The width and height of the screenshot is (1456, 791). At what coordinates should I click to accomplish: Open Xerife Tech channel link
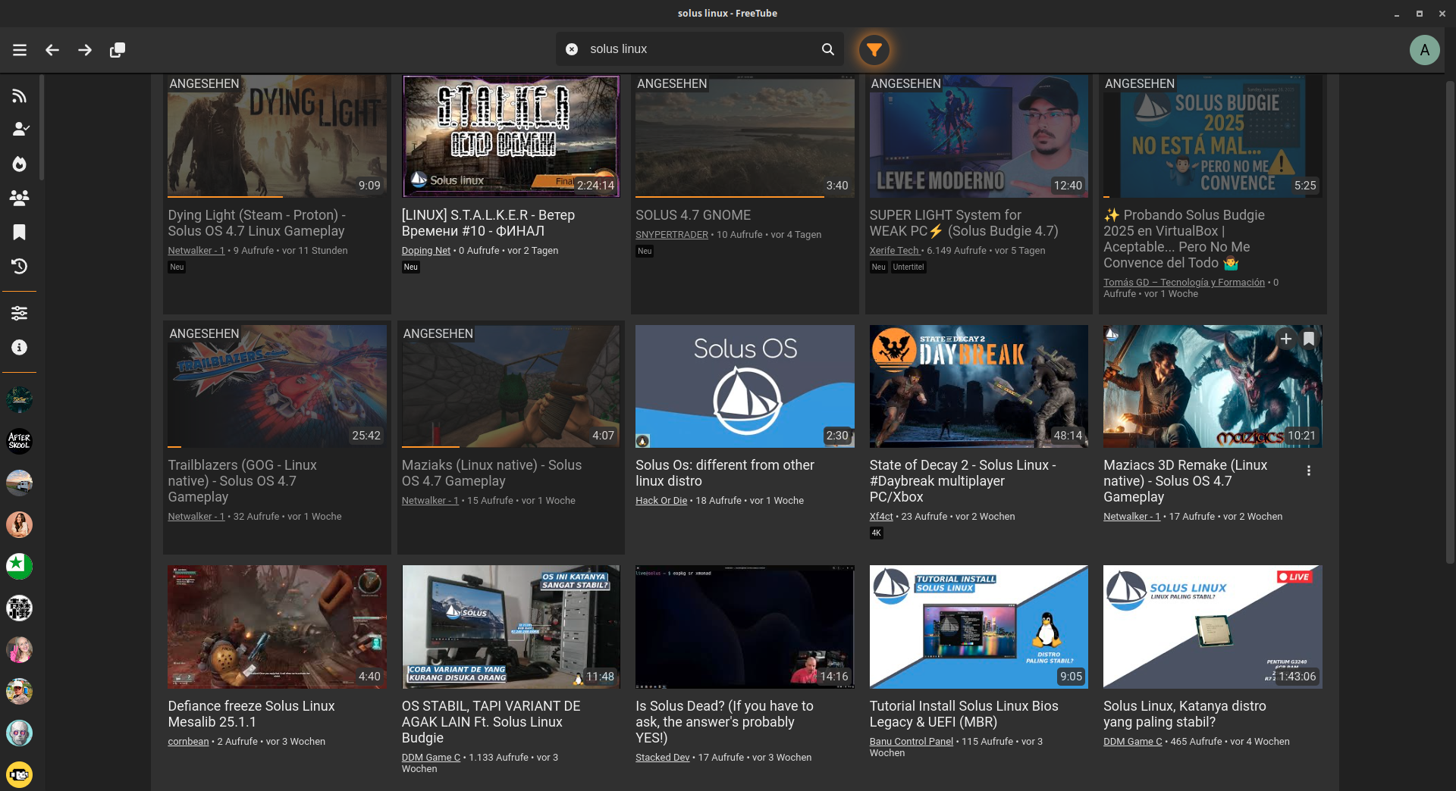click(x=896, y=251)
